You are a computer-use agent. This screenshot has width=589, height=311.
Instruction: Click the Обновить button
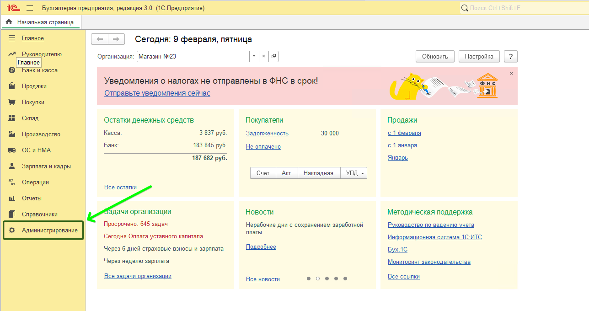click(x=435, y=56)
